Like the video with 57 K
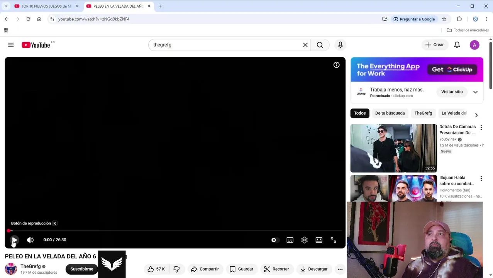493x278 pixels. click(156, 269)
